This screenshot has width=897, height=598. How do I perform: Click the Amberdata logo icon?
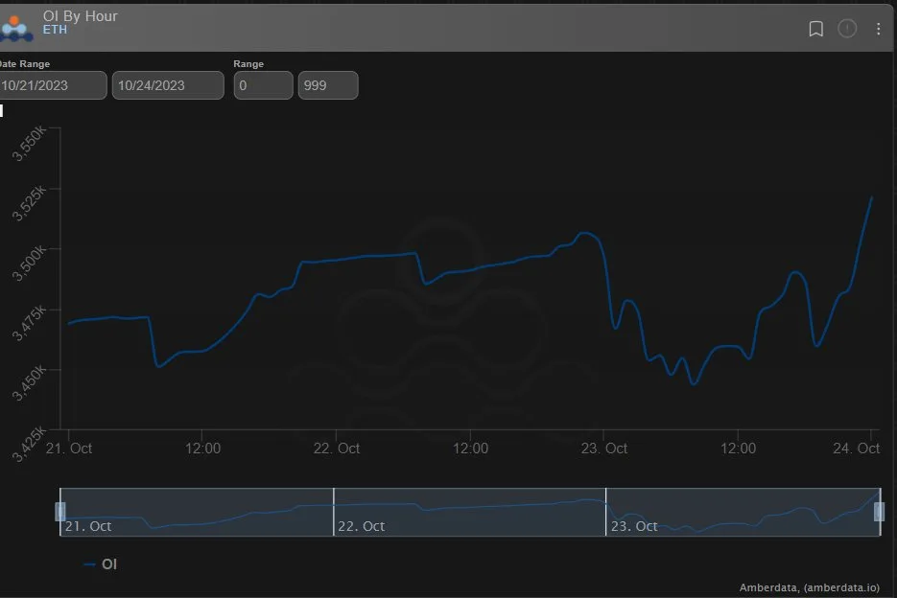(15, 29)
